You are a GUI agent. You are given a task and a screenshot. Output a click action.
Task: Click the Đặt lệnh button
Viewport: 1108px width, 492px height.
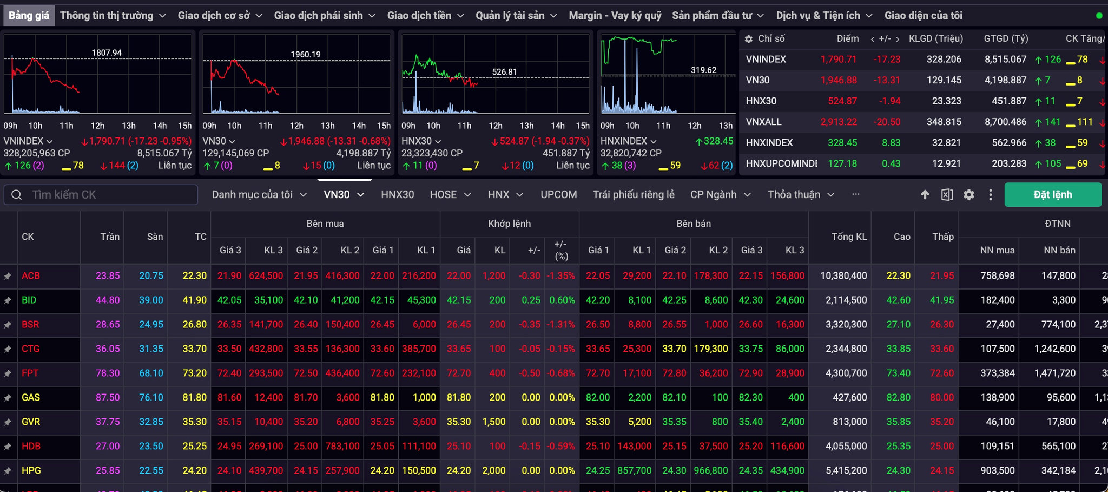coord(1053,195)
